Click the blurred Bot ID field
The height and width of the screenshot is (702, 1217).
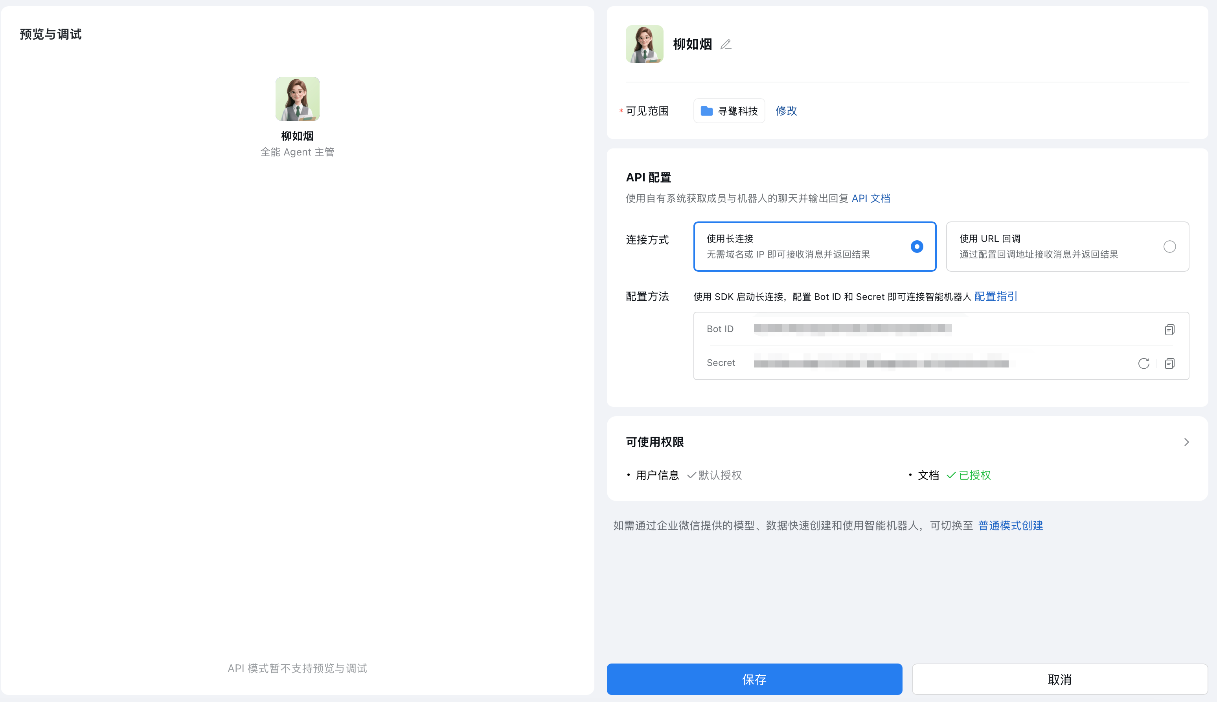(x=853, y=329)
